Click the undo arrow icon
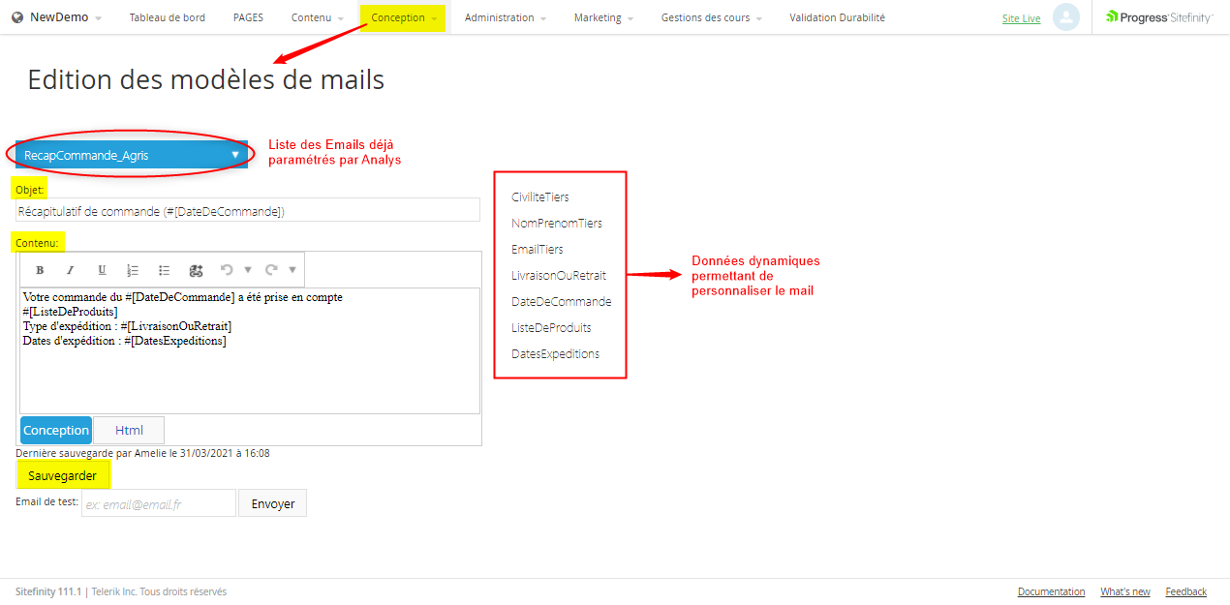The width and height of the screenshot is (1230, 605). pyautogui.click(x=227, y=270)
